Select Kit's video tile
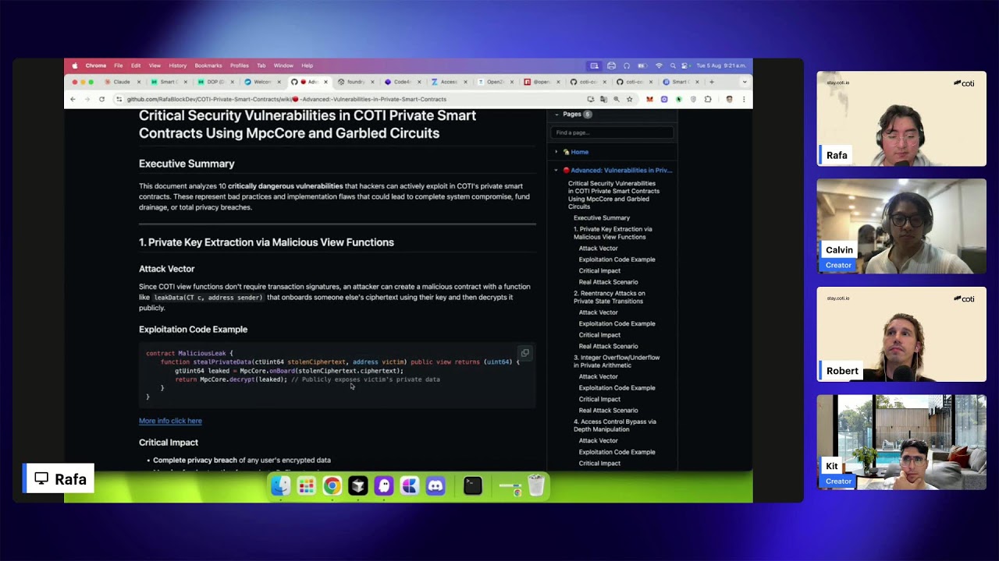Image resolution: width=999 pixels, height=561 pixels. tap(901, 442)
